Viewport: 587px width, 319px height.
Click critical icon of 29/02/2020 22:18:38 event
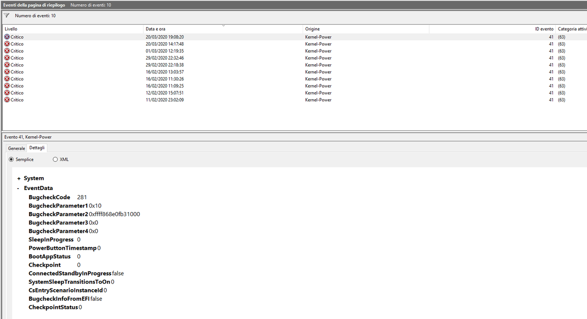coord(7,65)
